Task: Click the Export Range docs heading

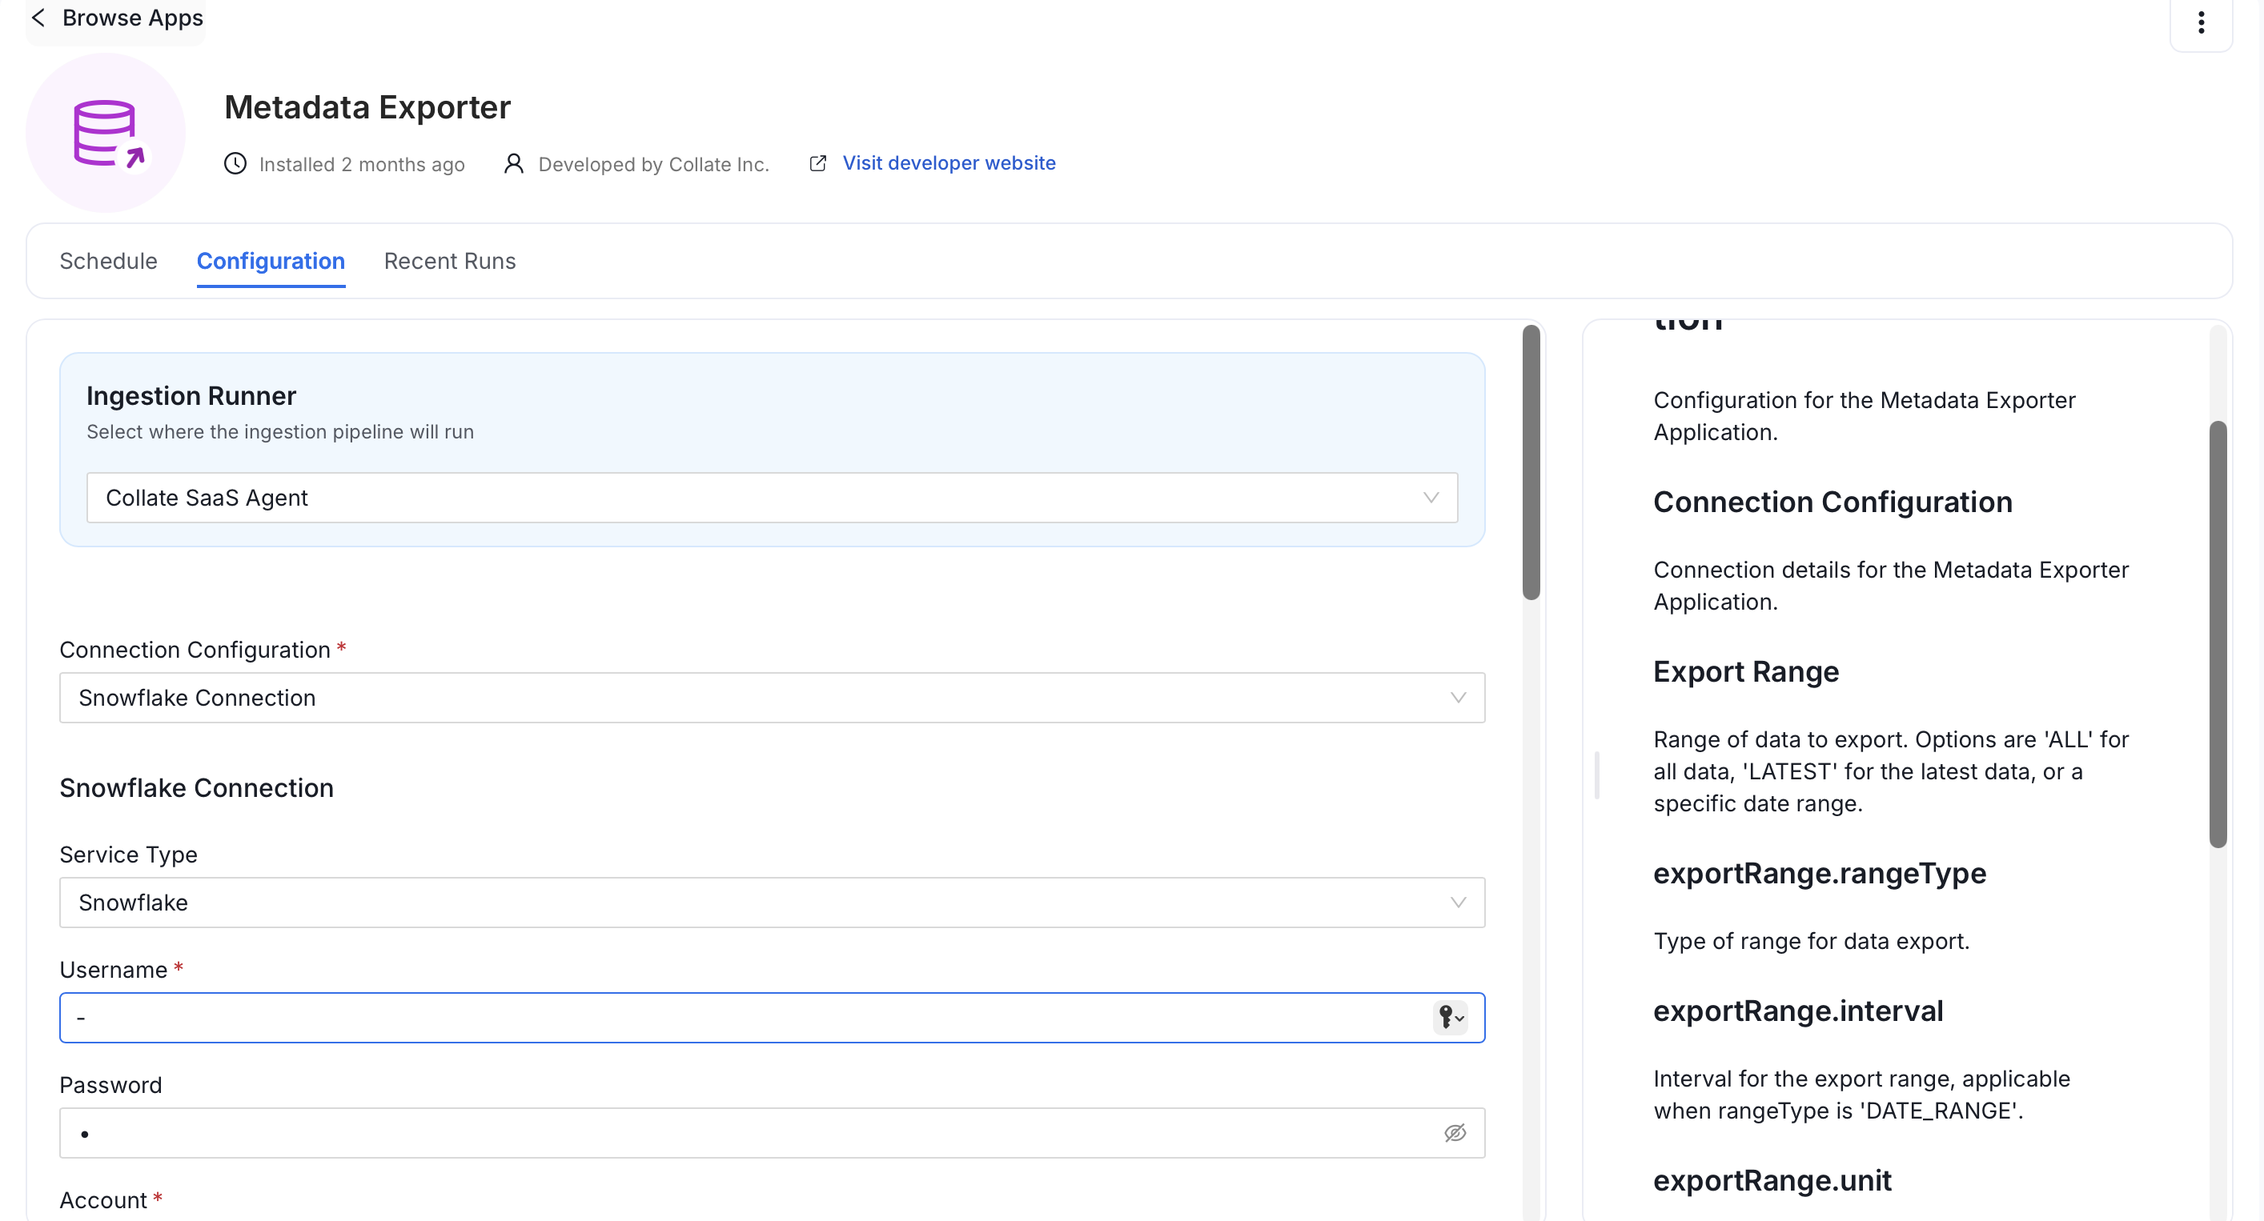Action: (x=1746, y=671)
